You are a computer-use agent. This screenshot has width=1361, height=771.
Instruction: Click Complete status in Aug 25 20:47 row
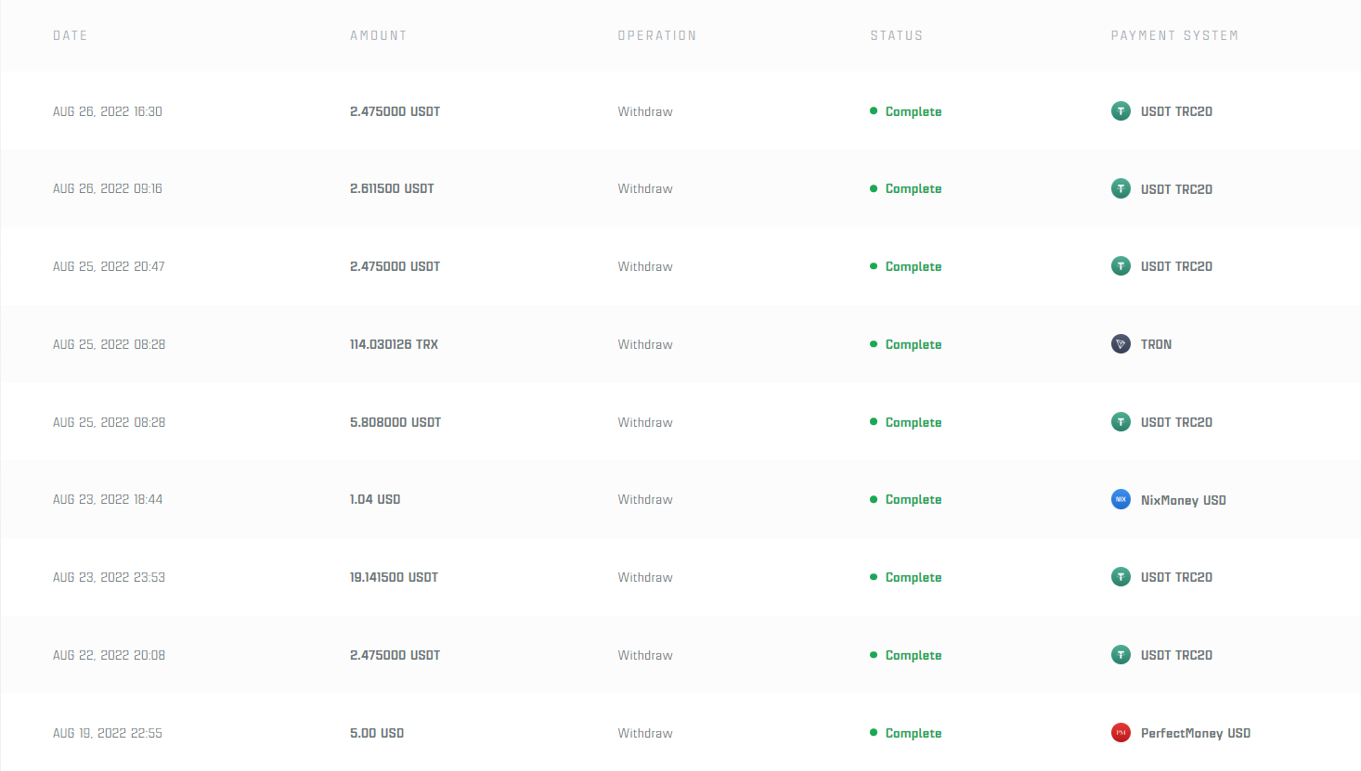click(914, 266)
